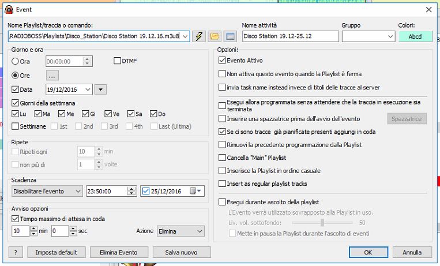This screenshot has height=266, width=440.
Task: Click the wait seconds field showing 0
Action: point(60,231)
